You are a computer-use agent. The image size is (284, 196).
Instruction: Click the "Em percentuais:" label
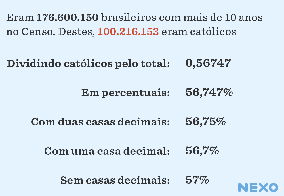click(125, 93)
